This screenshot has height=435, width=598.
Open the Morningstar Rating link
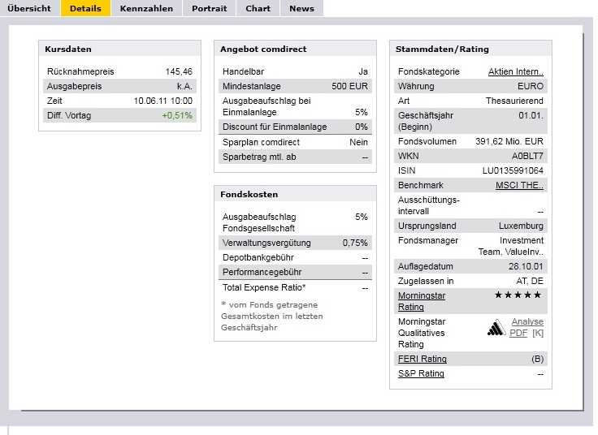click(x=422, y=301)
